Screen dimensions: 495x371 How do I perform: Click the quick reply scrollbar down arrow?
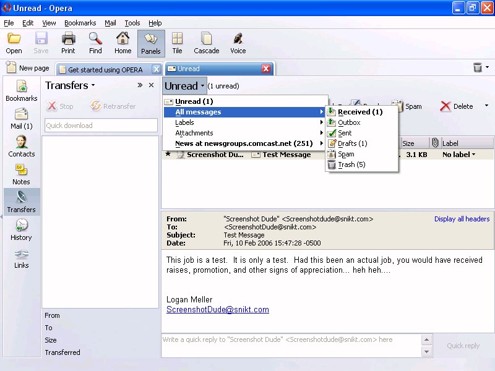[426, 351]
